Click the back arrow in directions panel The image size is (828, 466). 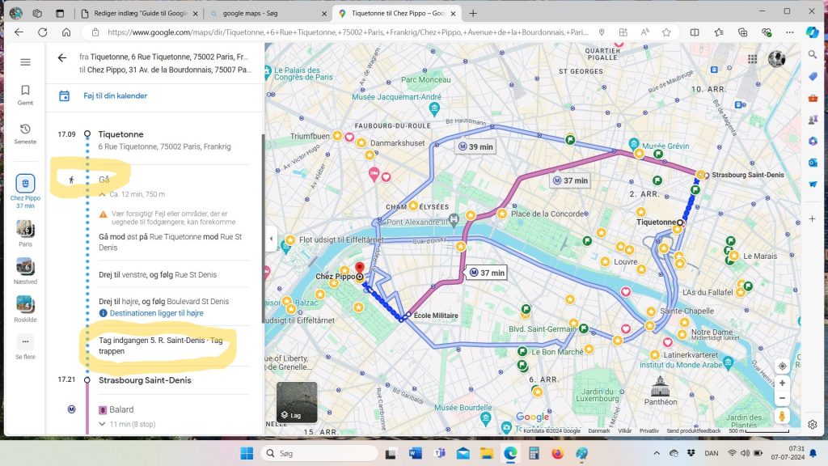coord(62,58)
